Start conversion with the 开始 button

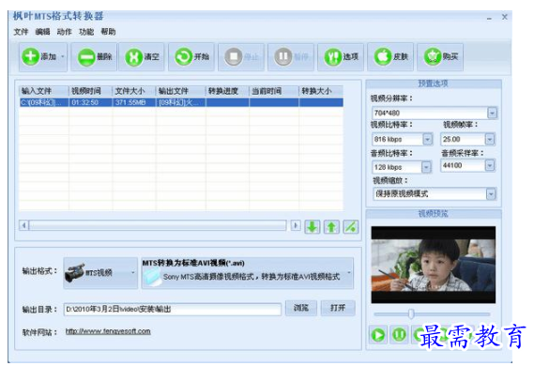(191, 57)
